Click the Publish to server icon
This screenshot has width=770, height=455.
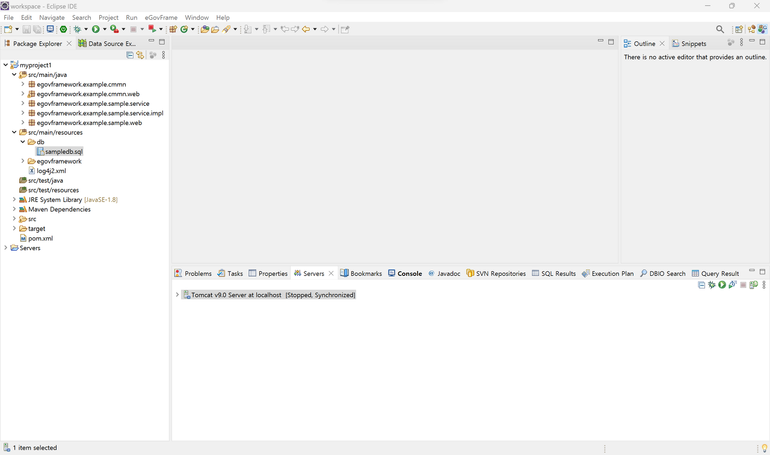[x=753, y=285]
